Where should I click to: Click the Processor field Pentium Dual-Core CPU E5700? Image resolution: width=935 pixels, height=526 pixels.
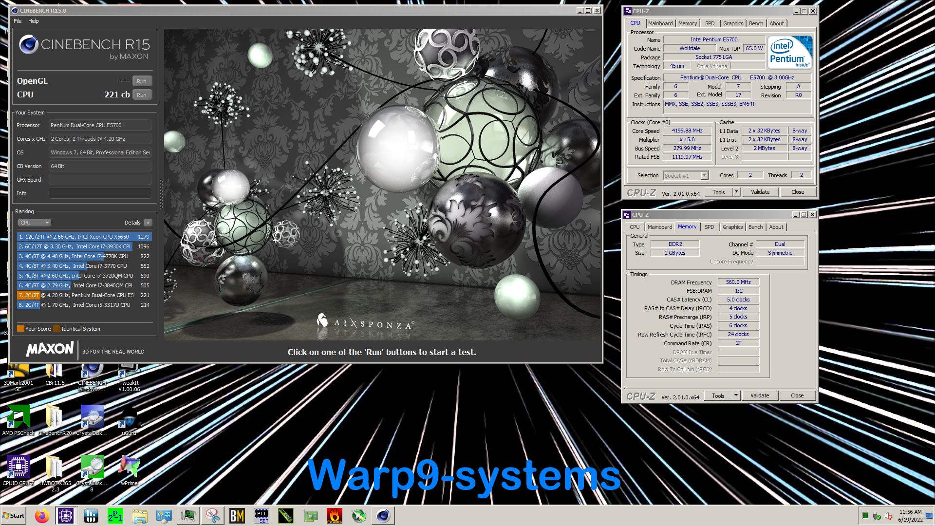pos(100,125)
